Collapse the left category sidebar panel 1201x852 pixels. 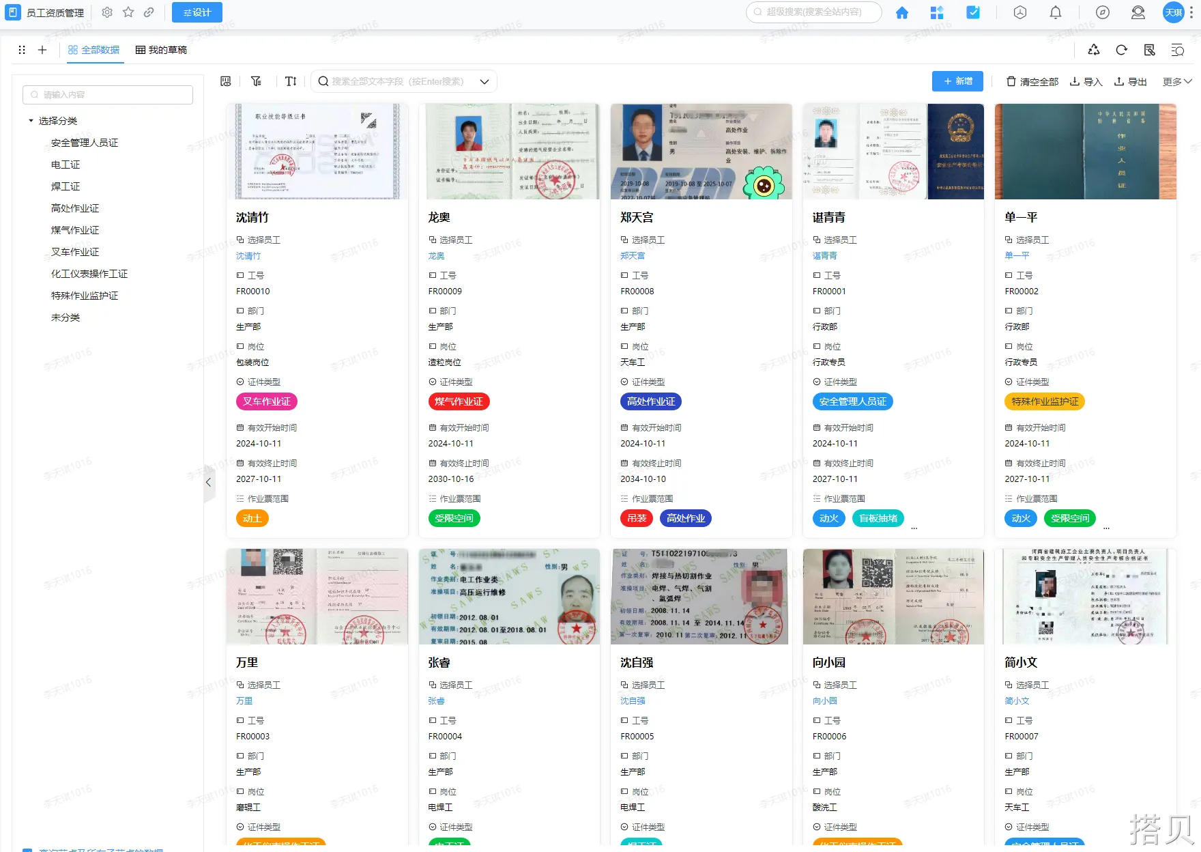click(x=209, y=482)
